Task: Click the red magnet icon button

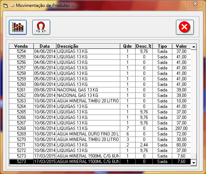Action: point(41,28)
